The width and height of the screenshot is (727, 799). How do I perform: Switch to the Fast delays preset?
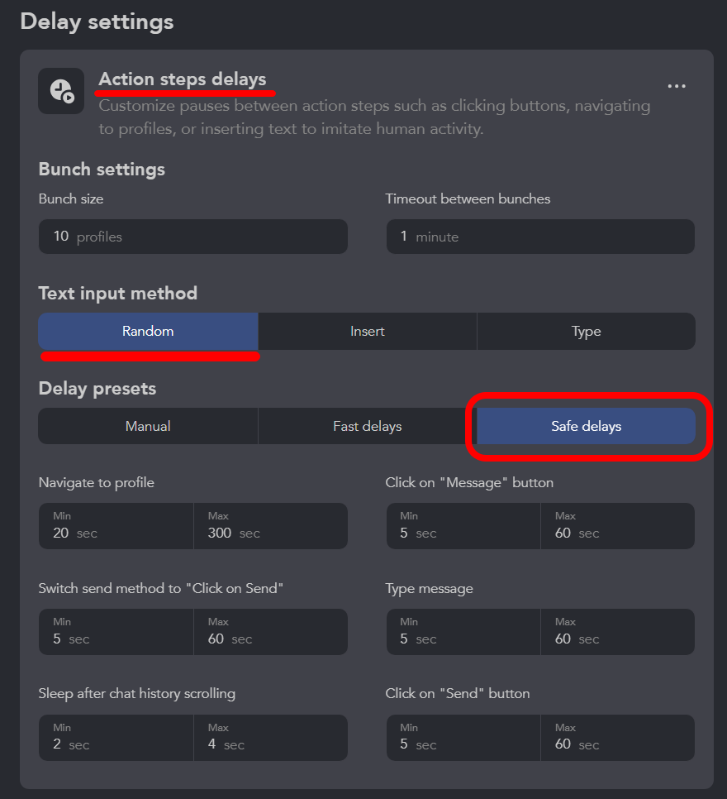pos(368,426)
